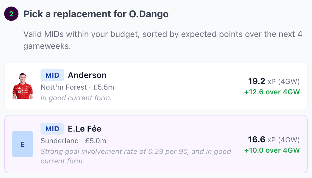Click the 16.6 xP expected points value

257,139
